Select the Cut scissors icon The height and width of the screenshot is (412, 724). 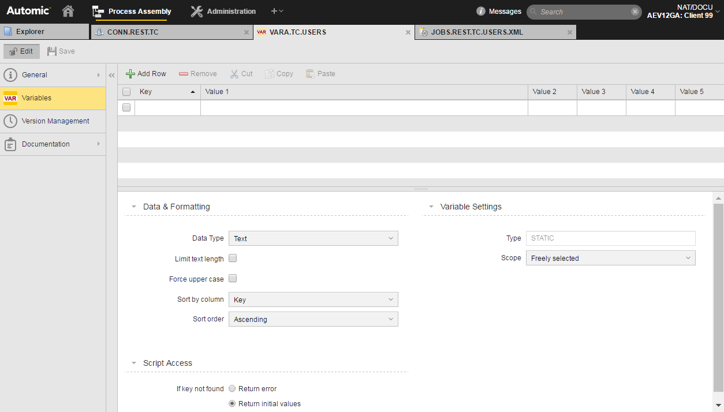[234, 73]
